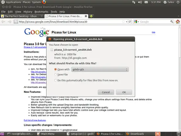Reload the page with refresh icon
Image resolution: width=181 pixels, height=136 pixels.
[x=130, y=22]
